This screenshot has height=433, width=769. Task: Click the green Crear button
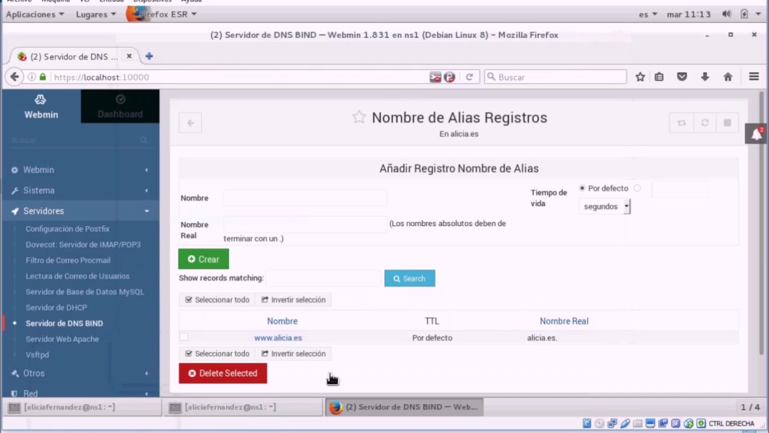click(204, 259)
